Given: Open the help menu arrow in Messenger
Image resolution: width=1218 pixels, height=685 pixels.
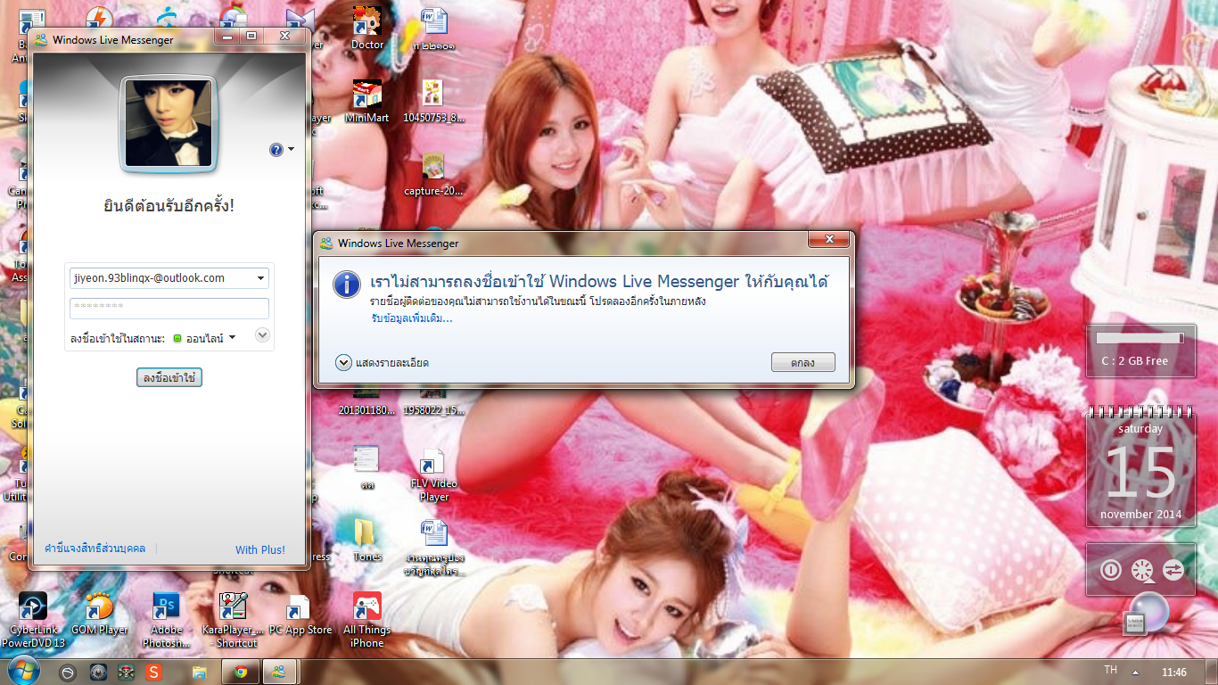Looking at the screenshot, I should (292, 150).
